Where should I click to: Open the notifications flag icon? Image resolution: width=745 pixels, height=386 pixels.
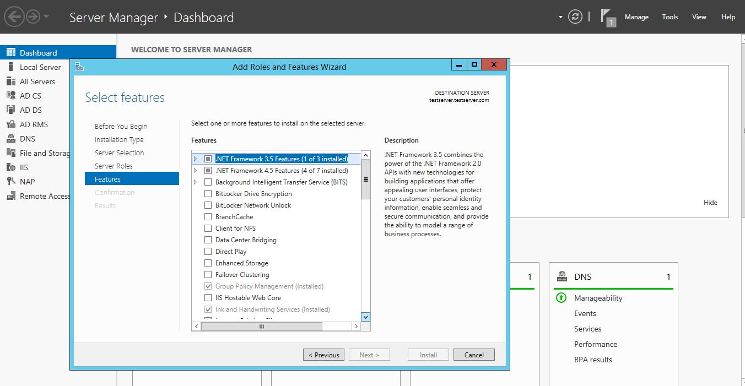pos(607,17)
